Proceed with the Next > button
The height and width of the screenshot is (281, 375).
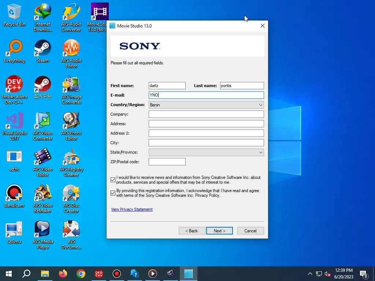(x=219, y=231)
